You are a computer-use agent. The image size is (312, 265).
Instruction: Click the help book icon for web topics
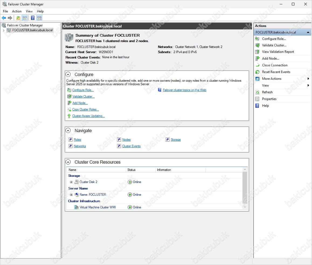160,90
